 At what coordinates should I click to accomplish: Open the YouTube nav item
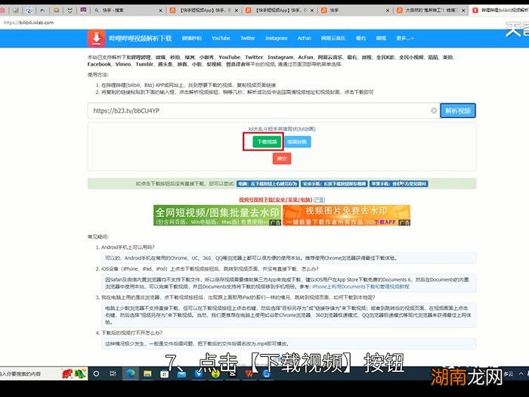[x=221, y=39]
